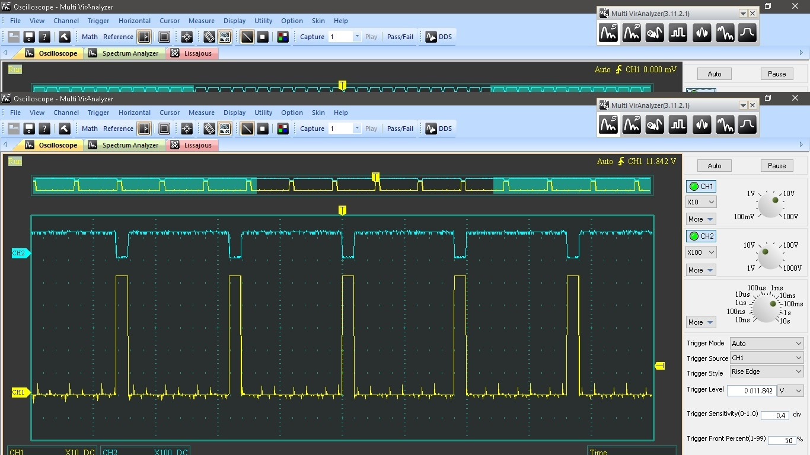Open the Trigger Level unit V dropdown
Viewport: 810px width, 455px height.
tap(791, 390)
